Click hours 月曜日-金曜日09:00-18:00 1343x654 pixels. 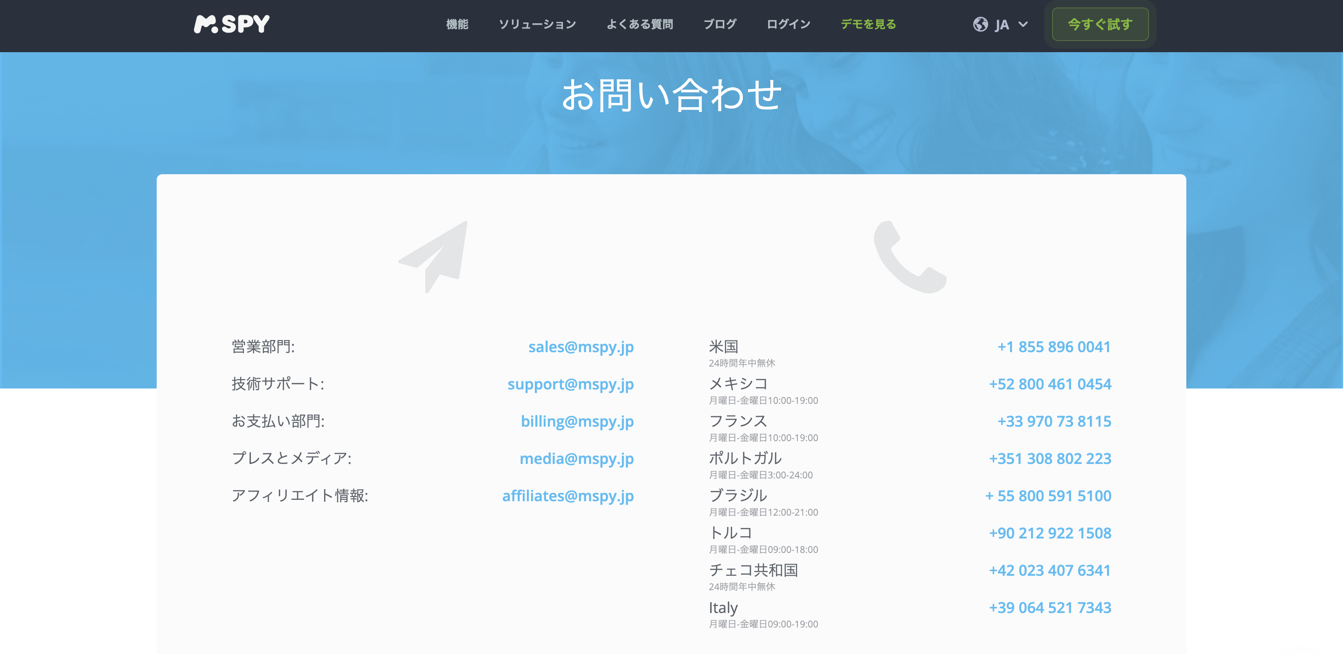pos(763,549)
